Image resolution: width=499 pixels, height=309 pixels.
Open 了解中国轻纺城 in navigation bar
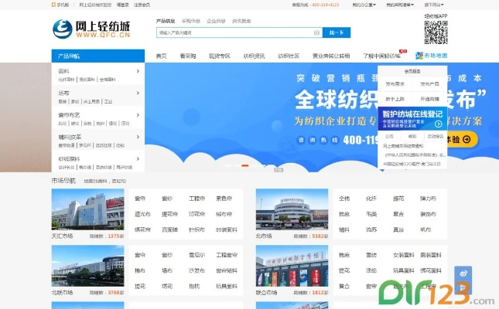[x=382, y=56]
